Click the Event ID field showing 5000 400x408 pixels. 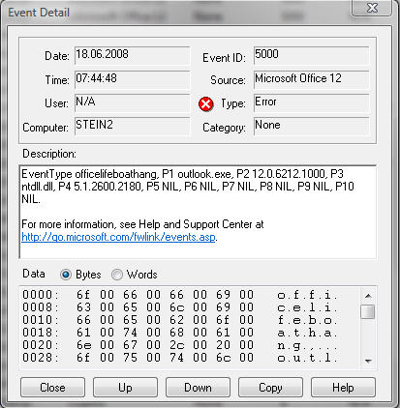coord(312,56)
